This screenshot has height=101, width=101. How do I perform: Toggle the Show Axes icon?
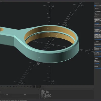click(x=37, y=86)
